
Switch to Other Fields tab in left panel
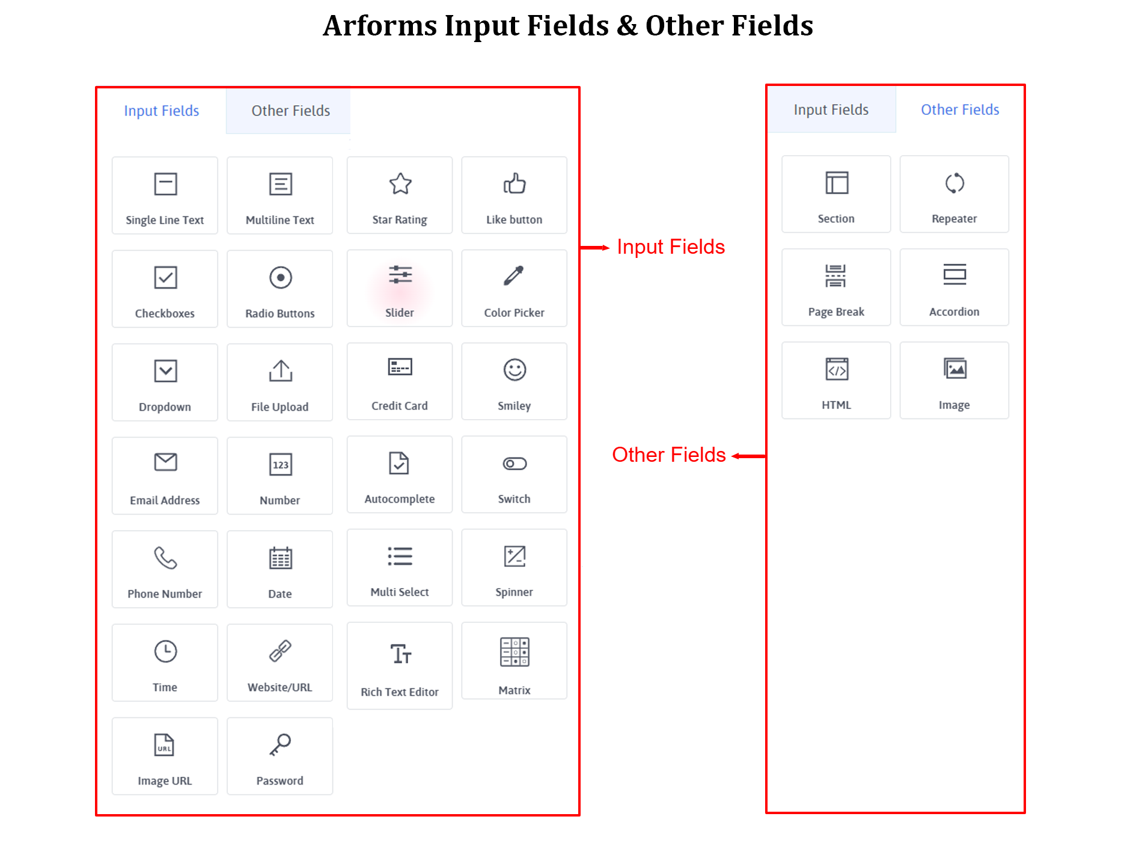point(290,111)
